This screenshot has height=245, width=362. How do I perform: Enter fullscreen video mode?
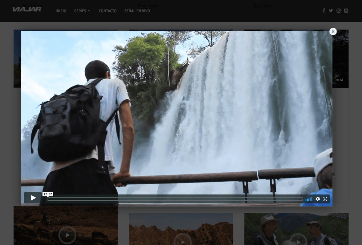point(325,199)
